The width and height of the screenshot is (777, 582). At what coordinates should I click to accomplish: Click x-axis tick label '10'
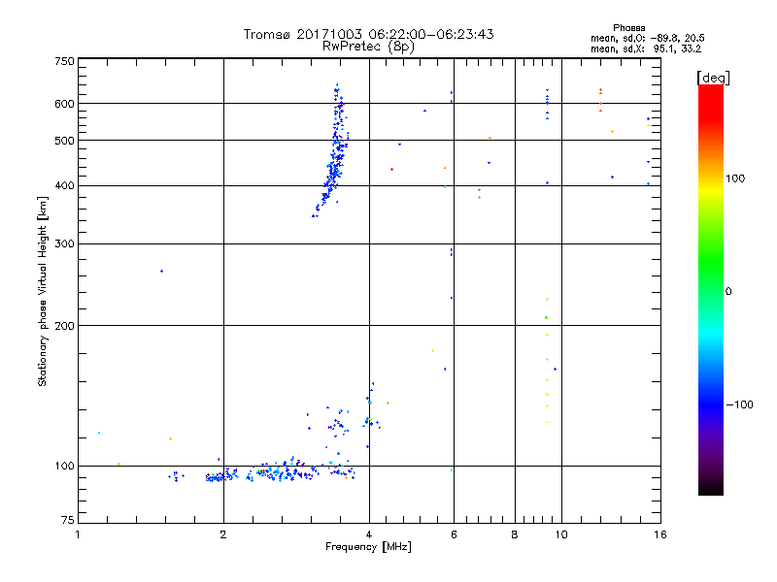click(561, 534)
